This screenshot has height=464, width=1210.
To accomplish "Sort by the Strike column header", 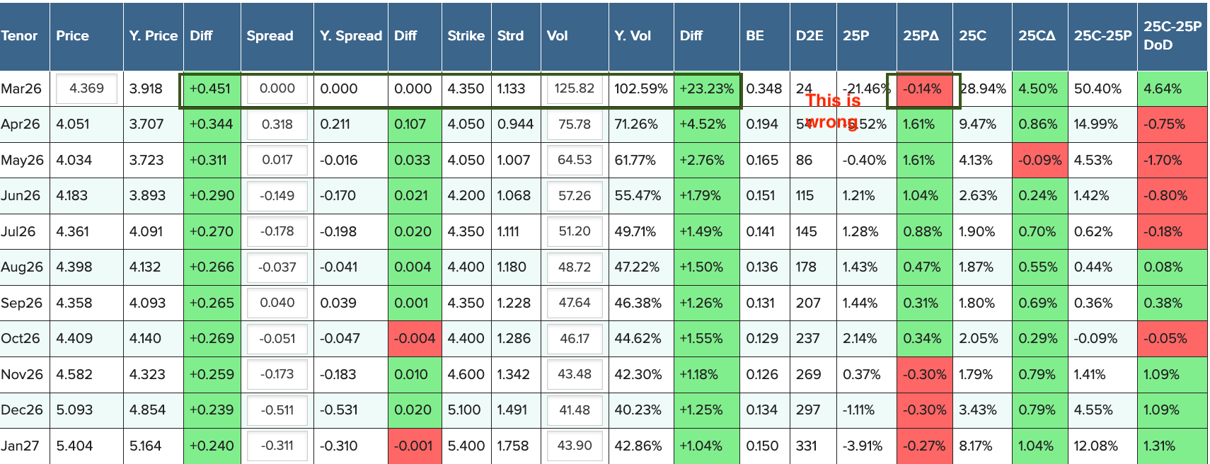I will pos(466,36).
